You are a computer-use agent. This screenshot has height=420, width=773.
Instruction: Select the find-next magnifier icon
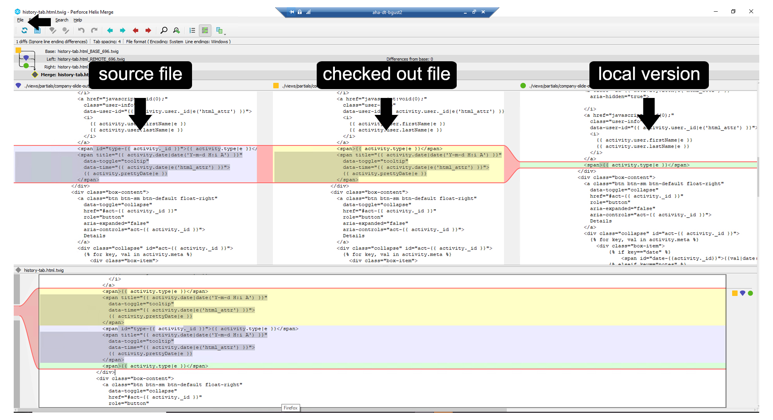(176, 30)
